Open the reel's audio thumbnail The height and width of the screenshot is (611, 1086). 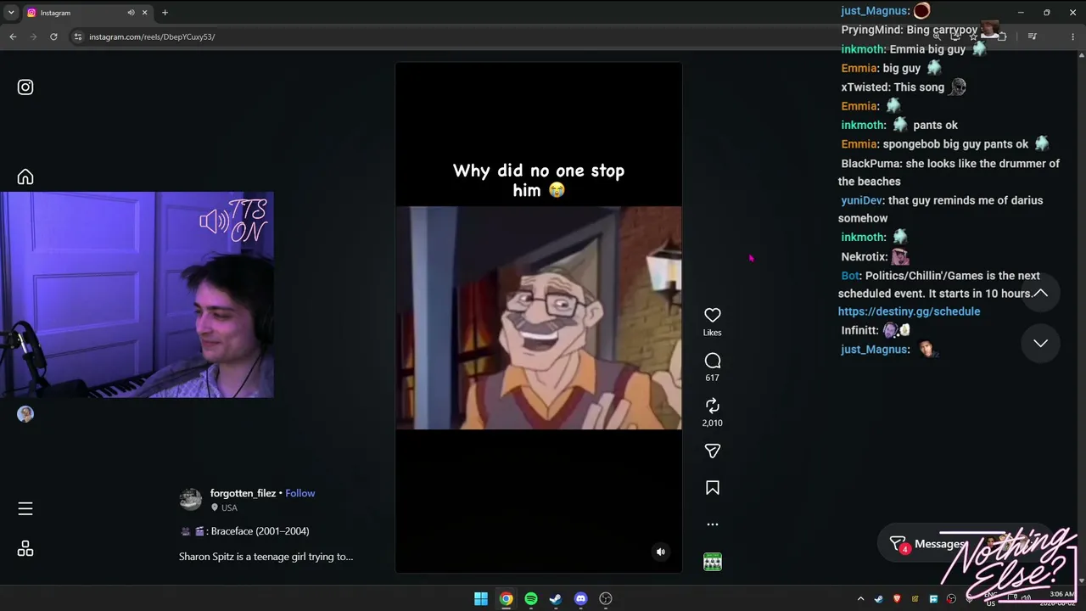coord(713,562)
